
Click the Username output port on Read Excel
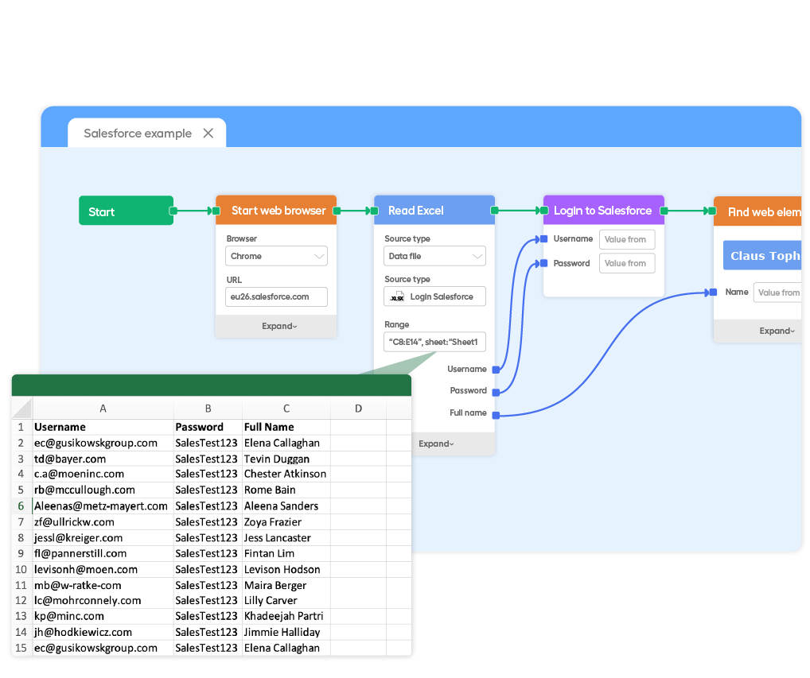tap(496, 369)
